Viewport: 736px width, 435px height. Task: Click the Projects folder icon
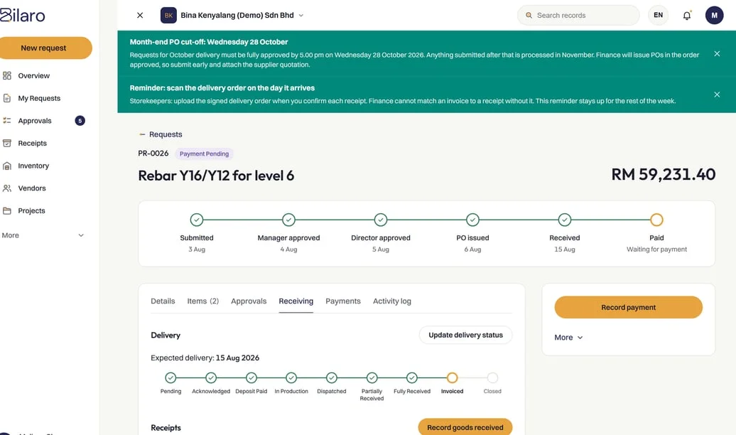[x=7, y=211]
